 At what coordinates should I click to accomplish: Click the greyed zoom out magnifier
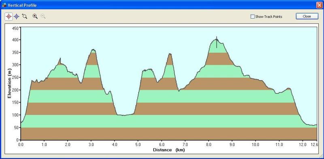coord(43,17)
